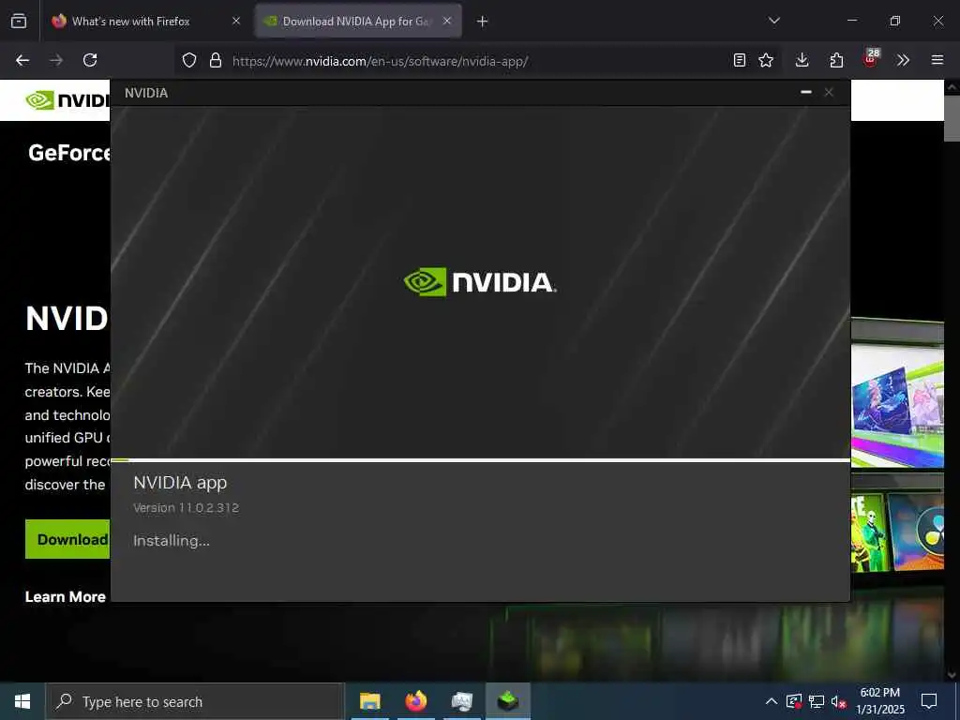The image size is (960, 720).
Task: View site security padlock info
Action: pos(216,60)
